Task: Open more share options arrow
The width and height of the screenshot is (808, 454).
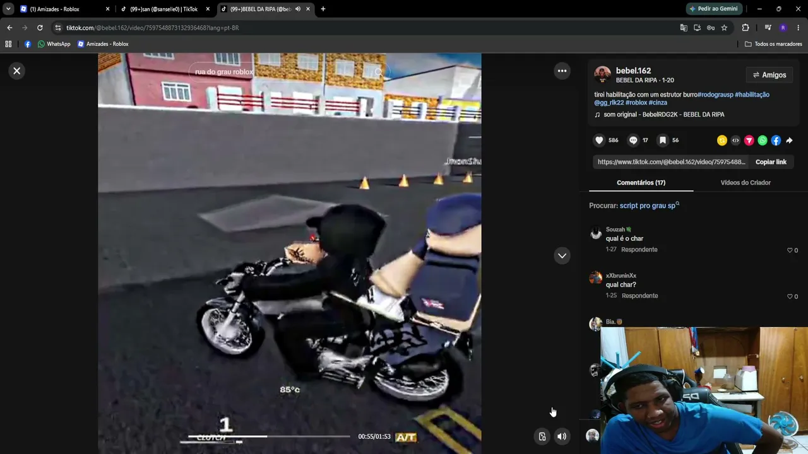Action: (789, 141)
